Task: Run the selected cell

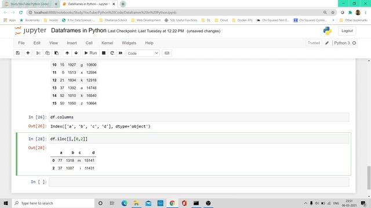Action: tap(90, 53)
